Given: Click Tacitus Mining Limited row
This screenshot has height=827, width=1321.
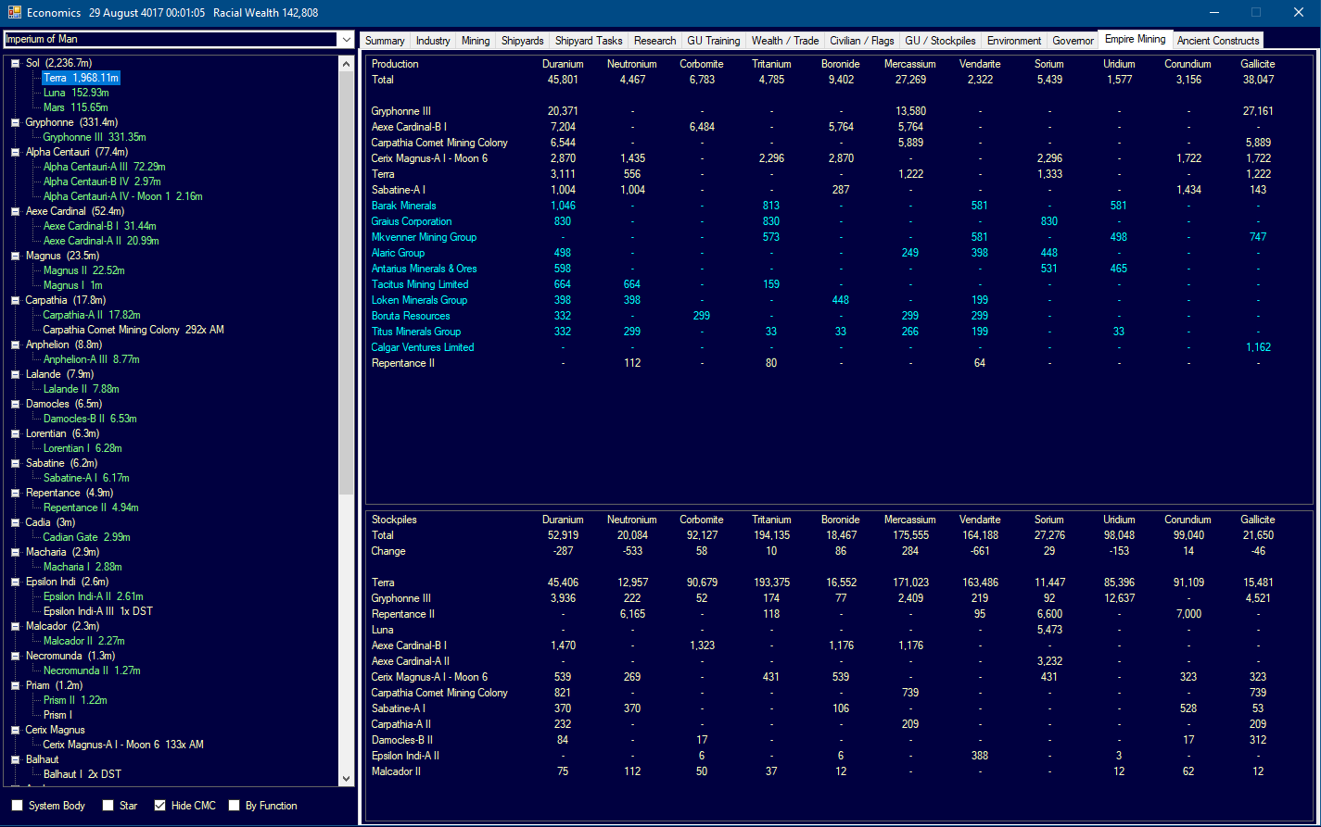Looking at the screenshot, I should [420, 284].
